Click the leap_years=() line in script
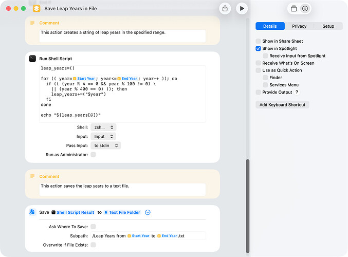The image size is (348, 257). [58, 68]
